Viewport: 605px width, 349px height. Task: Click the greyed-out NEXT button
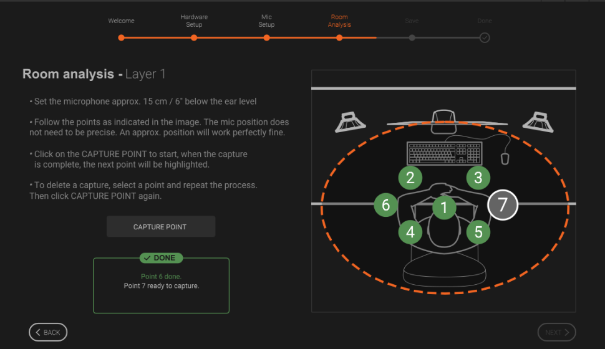click(x=556, y=332)
